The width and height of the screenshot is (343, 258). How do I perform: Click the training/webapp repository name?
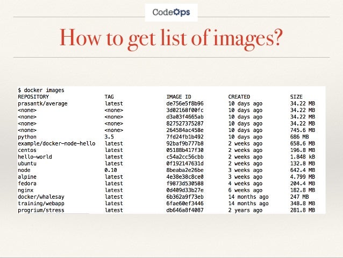point(41,204)
